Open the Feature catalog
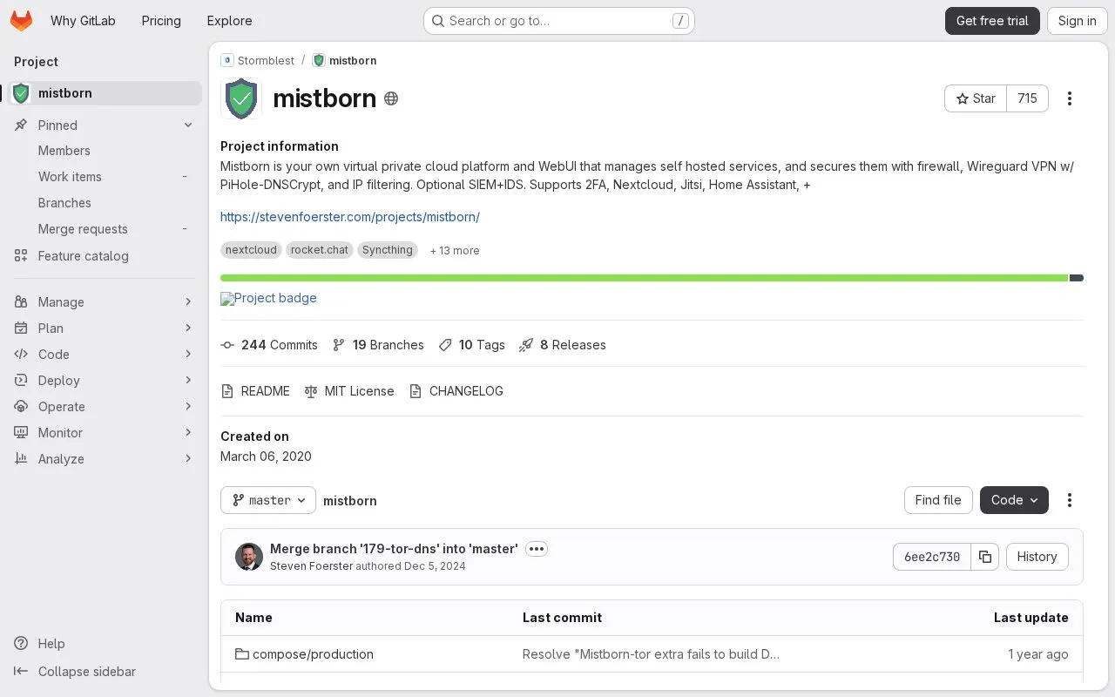 [x=105, y=256]
